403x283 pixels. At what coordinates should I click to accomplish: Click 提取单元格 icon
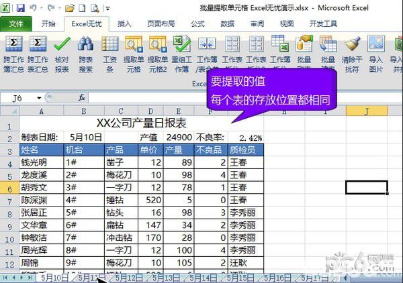click(134, 44)
